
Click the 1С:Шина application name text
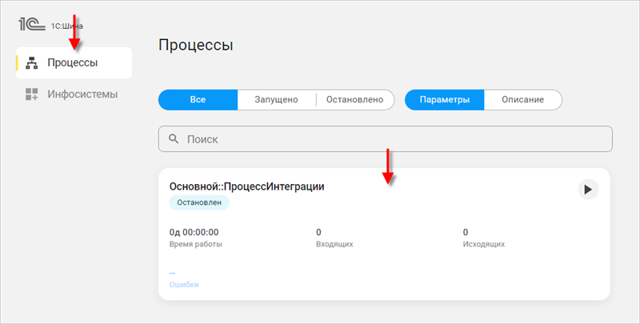pyautogui.click(x=67, y=26)
